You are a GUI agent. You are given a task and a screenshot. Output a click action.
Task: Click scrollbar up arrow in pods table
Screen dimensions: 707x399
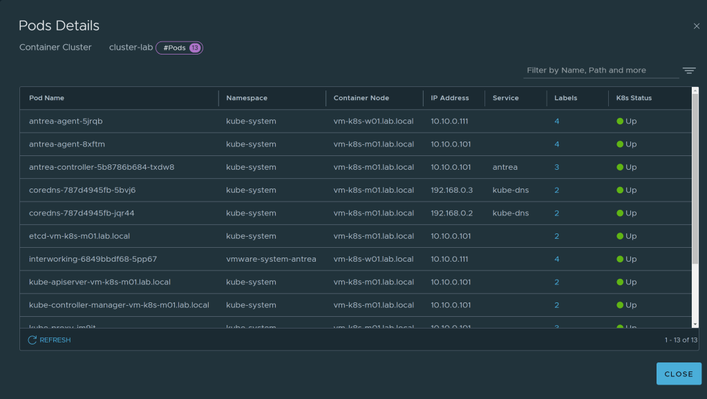point(695,91)
